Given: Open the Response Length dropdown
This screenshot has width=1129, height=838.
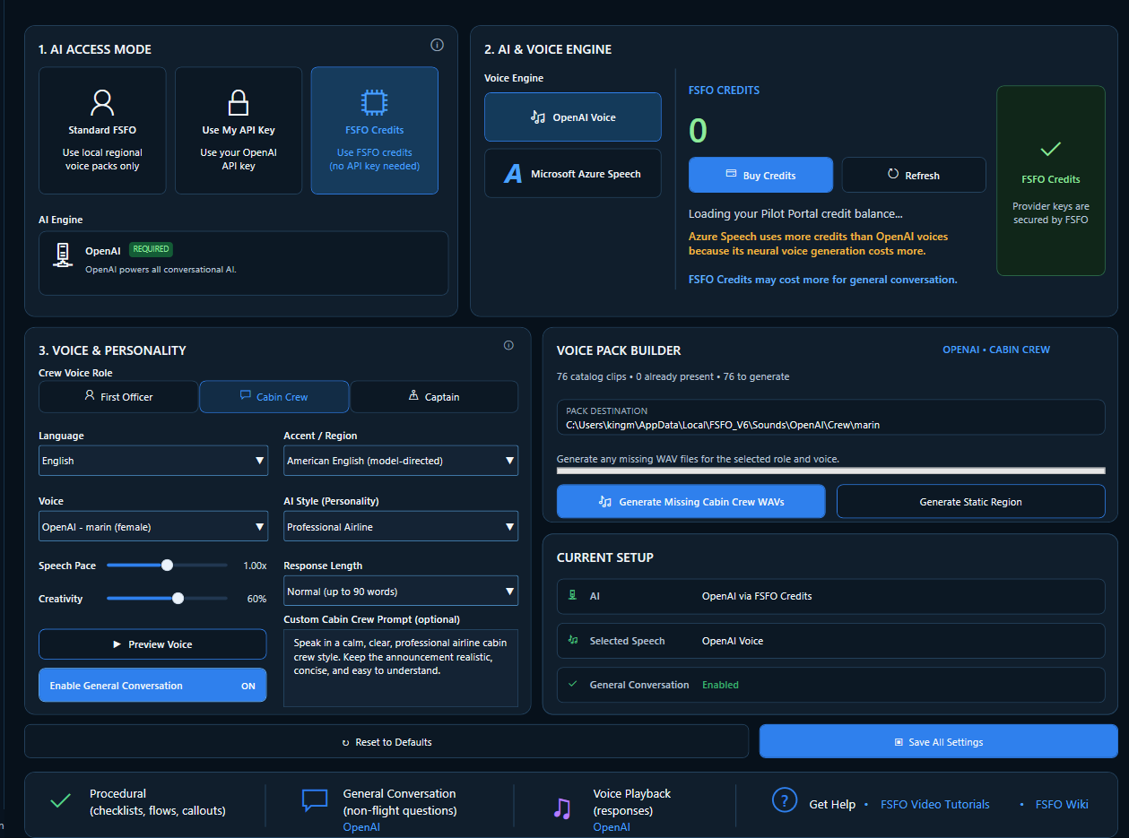Looking at the screenshot, I should 401,592.
